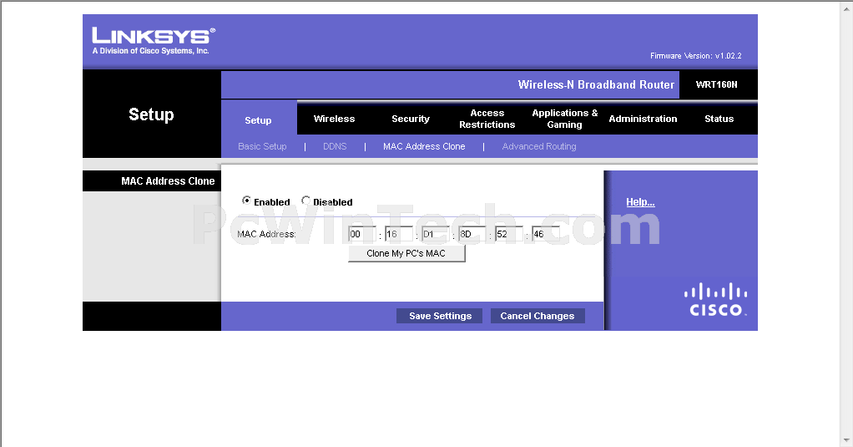Open the Setup main tab
Image resolution: width=853 pixels, height=447 pixels.
pos(259,120)
